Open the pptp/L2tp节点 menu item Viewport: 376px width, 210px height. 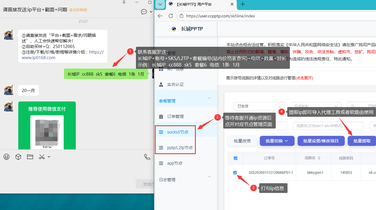(x=180, y=148)
